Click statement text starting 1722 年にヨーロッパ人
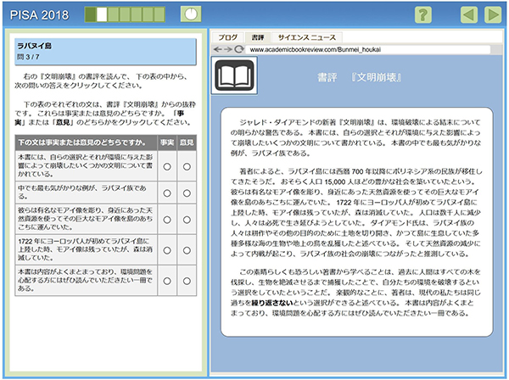The image size is (509, 380). click(x=85, y=249)
